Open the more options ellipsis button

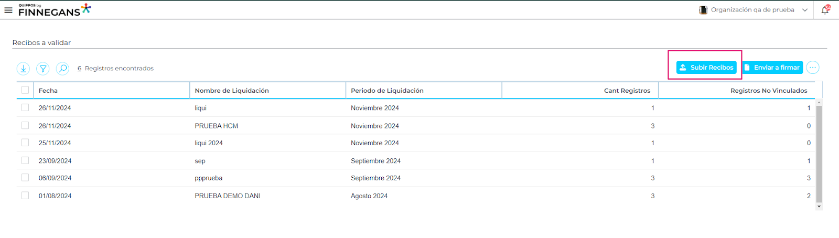coord(813,68)
